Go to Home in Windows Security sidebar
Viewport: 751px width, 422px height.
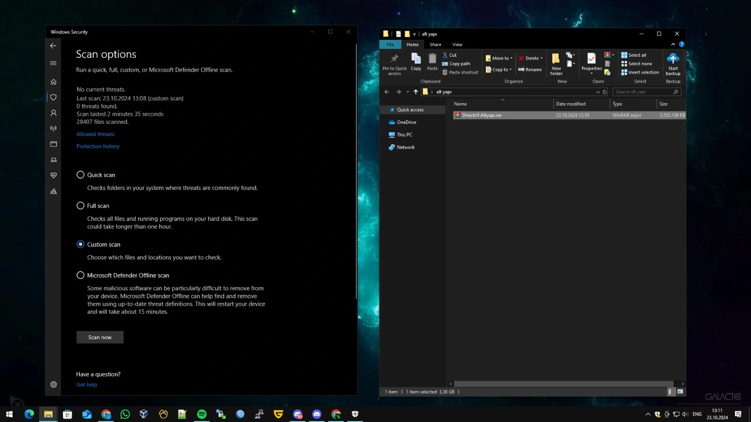(54, 82)
